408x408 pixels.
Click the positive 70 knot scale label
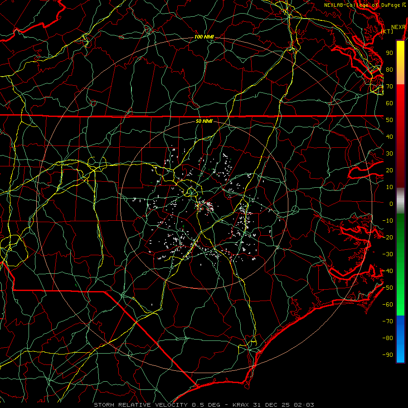(x=389, y=87)
